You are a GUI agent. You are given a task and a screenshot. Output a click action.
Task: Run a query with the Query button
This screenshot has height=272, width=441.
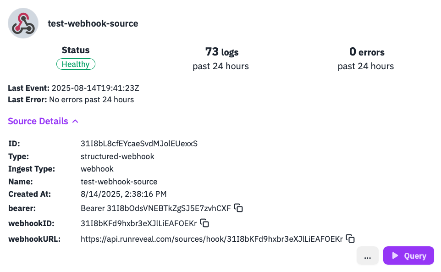tap(408, 255)
